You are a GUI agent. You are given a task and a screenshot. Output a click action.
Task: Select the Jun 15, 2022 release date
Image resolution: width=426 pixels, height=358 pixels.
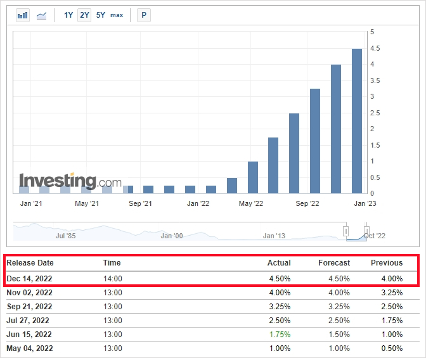pos(29,335)
